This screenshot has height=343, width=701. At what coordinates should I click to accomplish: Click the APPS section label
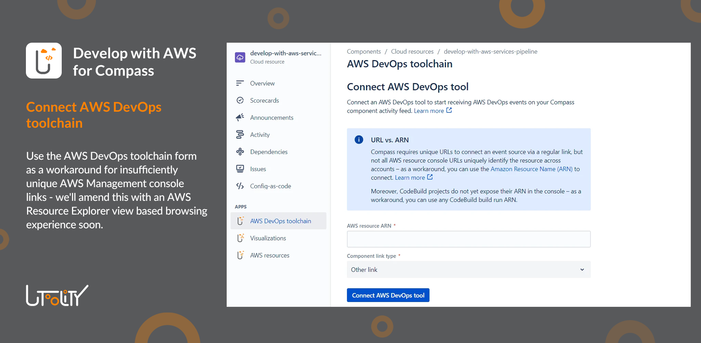point(241,207)
